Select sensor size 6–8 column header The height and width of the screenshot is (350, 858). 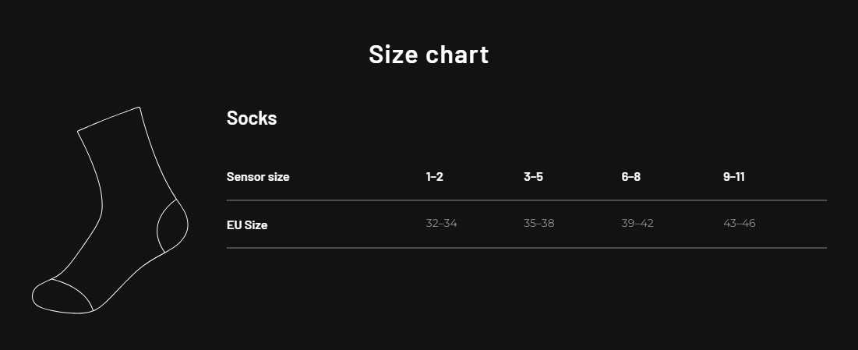coord(631,177)
